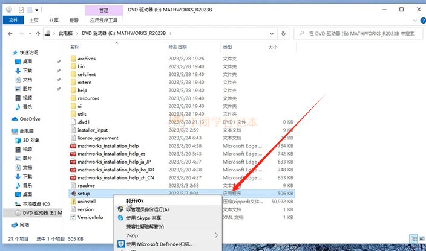
Task: Select OneDrive in navigation pane
Action: [x=30, y=119]
